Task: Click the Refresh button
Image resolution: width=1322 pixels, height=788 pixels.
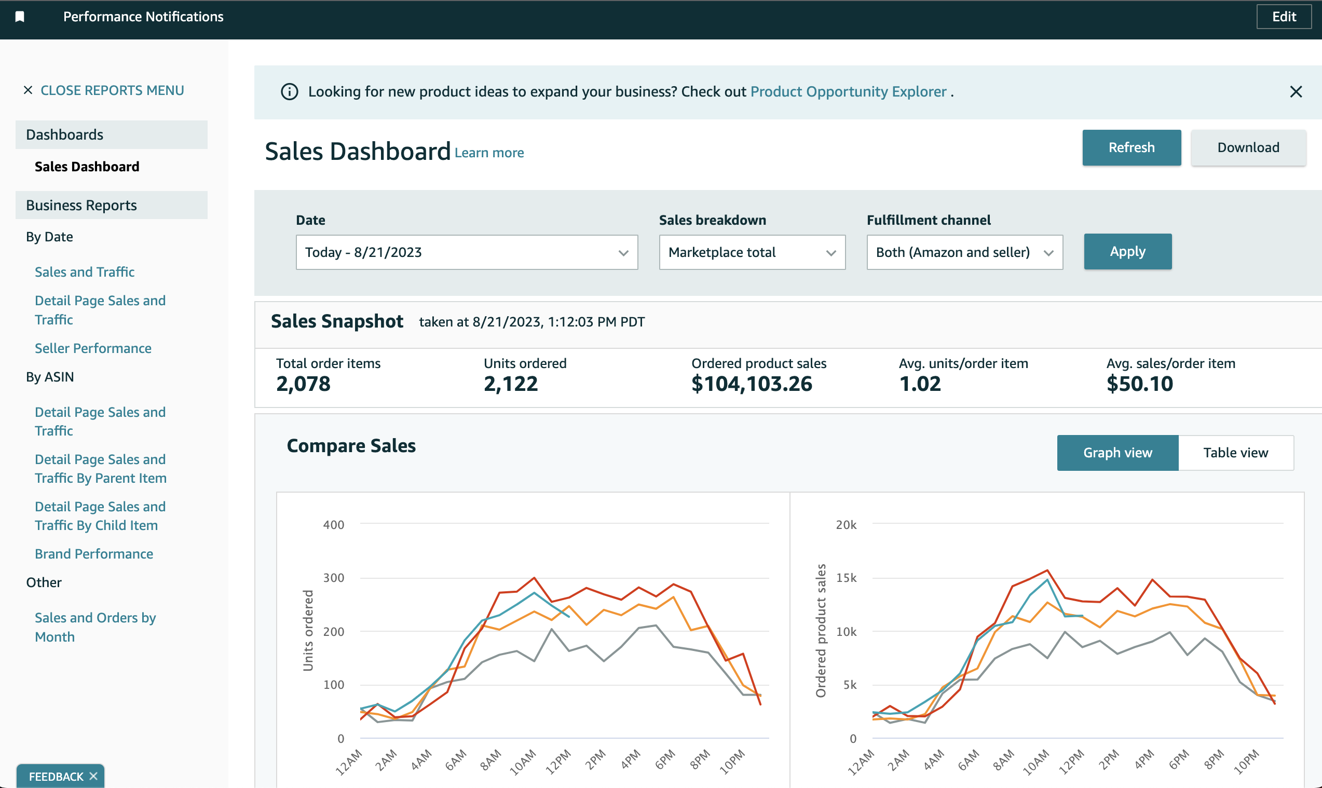Action: 1132,147
